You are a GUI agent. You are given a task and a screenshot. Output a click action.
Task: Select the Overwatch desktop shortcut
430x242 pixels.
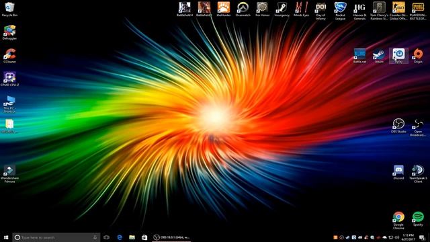243,9
